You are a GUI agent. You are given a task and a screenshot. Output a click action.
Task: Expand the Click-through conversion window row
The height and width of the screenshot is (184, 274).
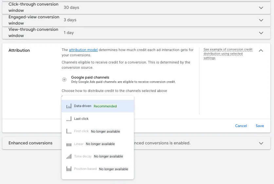pyautogui.click(x=136, y=8)
